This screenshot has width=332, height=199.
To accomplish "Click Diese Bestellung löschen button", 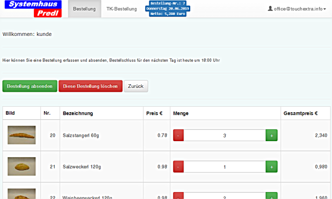I will (x=90, y=86).
